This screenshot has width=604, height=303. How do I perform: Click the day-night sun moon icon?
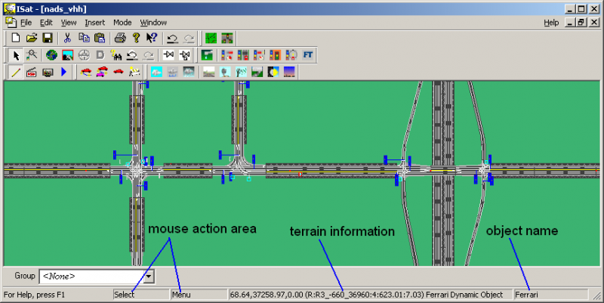tap(273, 72)
